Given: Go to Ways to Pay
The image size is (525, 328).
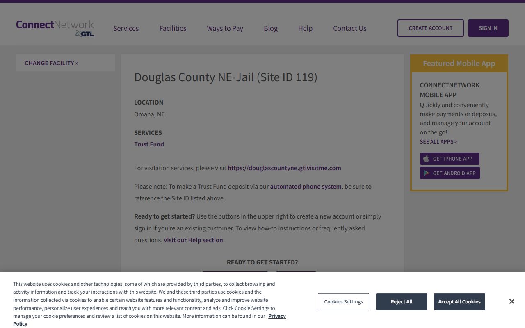Looking at the screenshot, I should pos(225,28).
